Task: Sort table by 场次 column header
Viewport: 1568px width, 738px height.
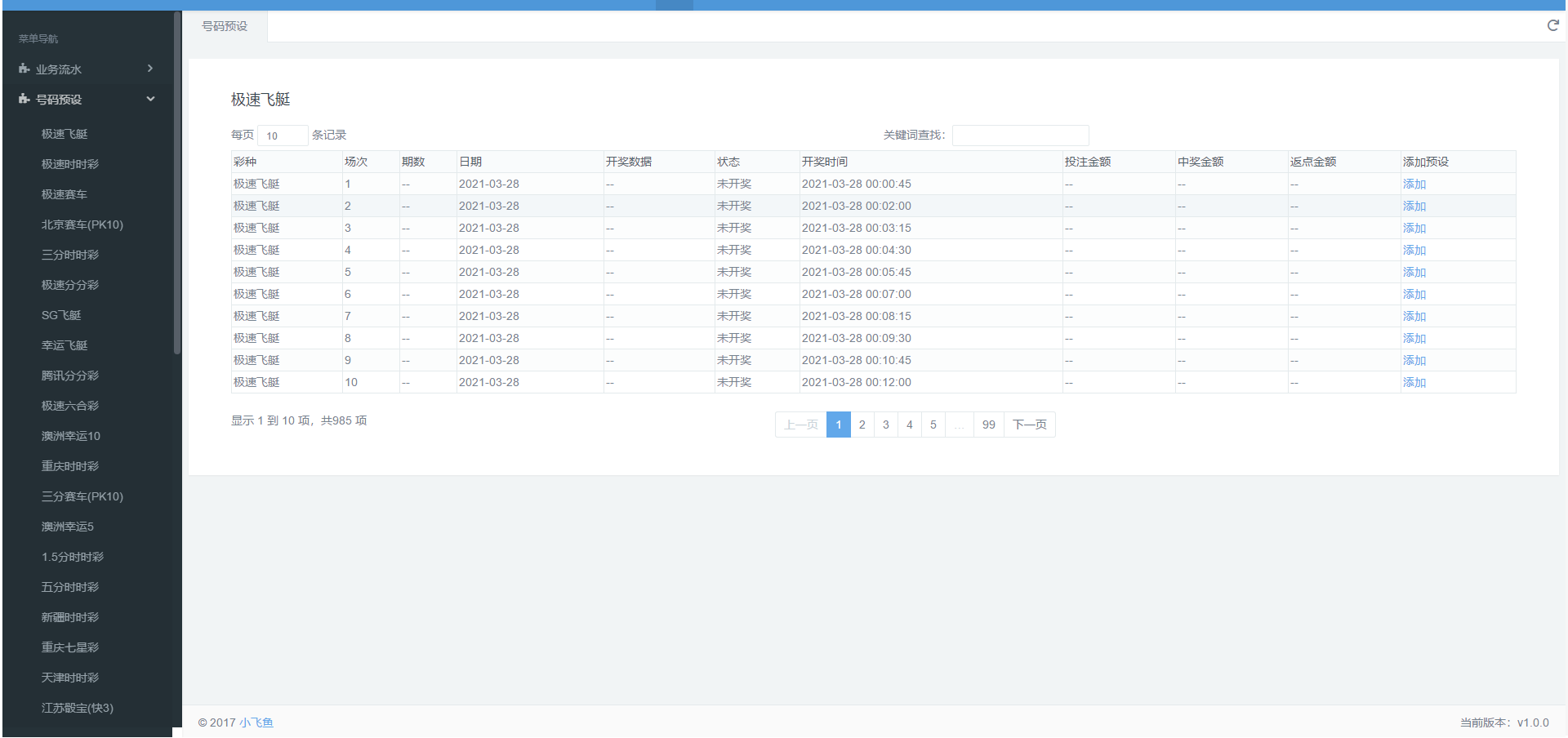Action: [x=356, y=162]
